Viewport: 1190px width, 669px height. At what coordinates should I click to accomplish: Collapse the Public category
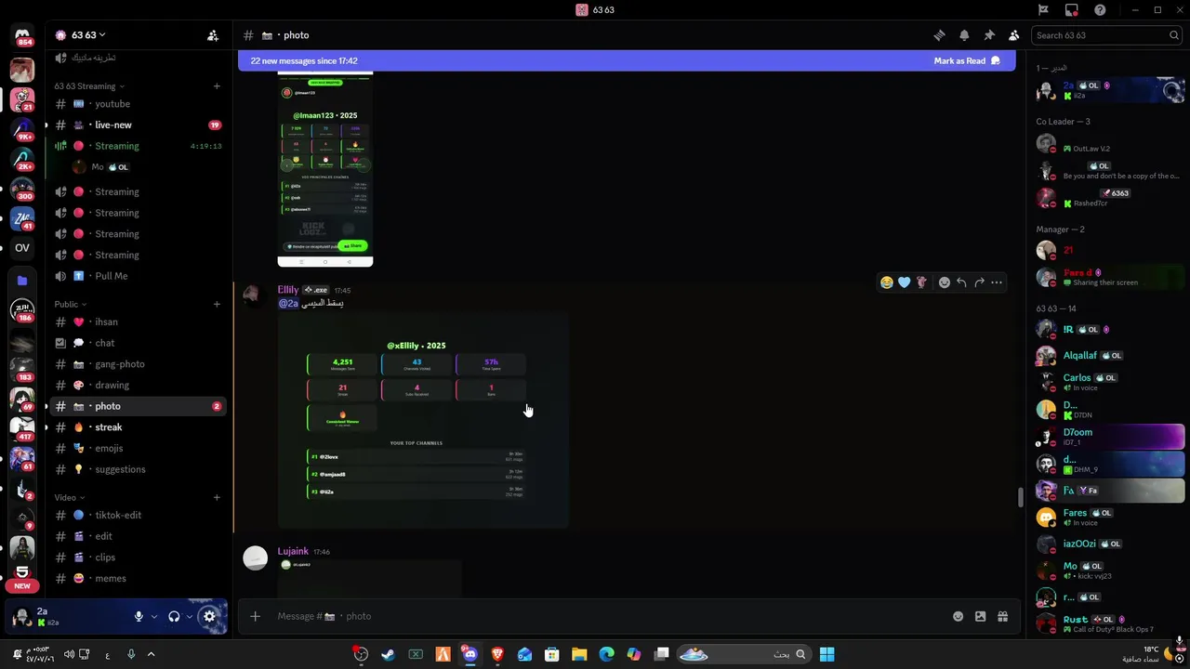coord(70,304)
